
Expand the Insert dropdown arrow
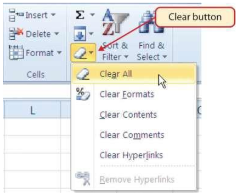(x=53, y=15)
